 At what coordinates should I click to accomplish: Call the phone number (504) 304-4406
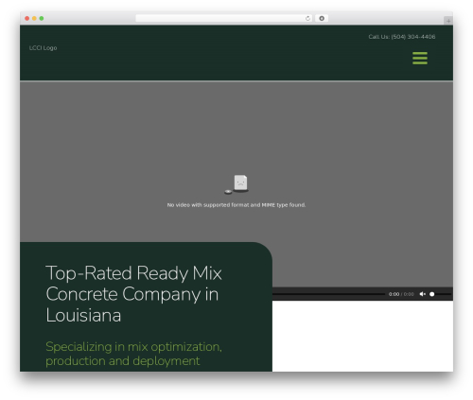point(413,37)
